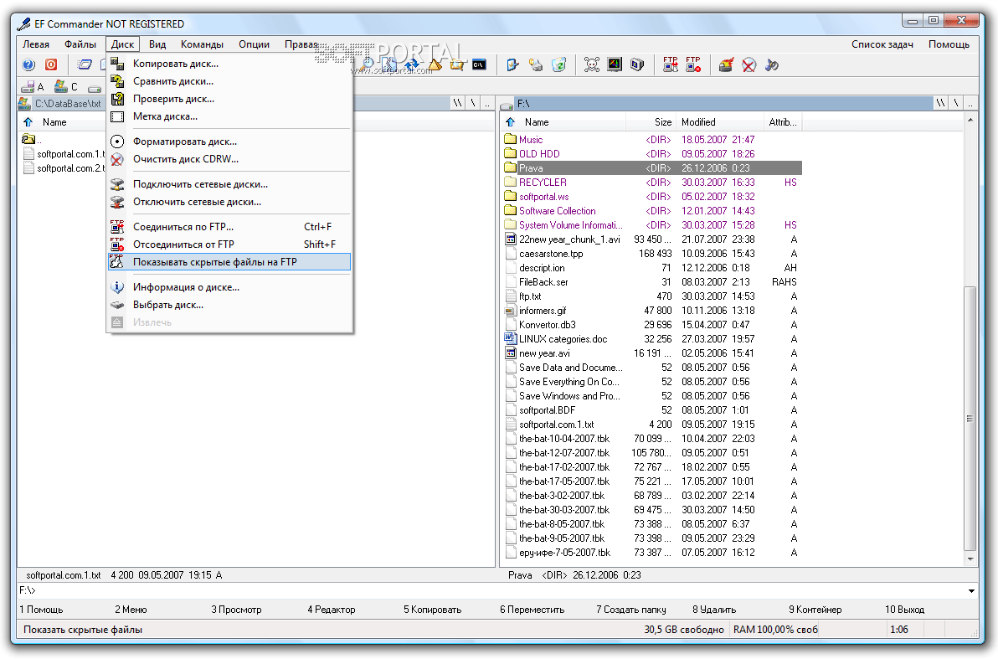Click the right panel vertical scrollbar down arrow

click(971, 559)
